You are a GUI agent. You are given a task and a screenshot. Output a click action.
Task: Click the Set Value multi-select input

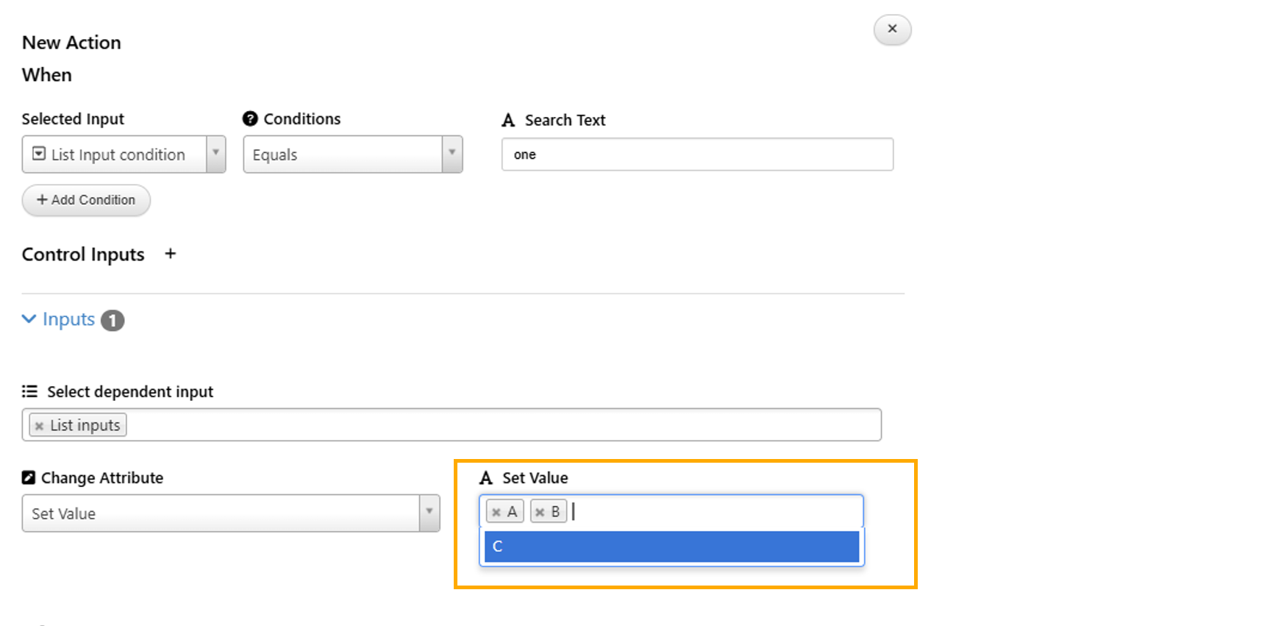713,512
